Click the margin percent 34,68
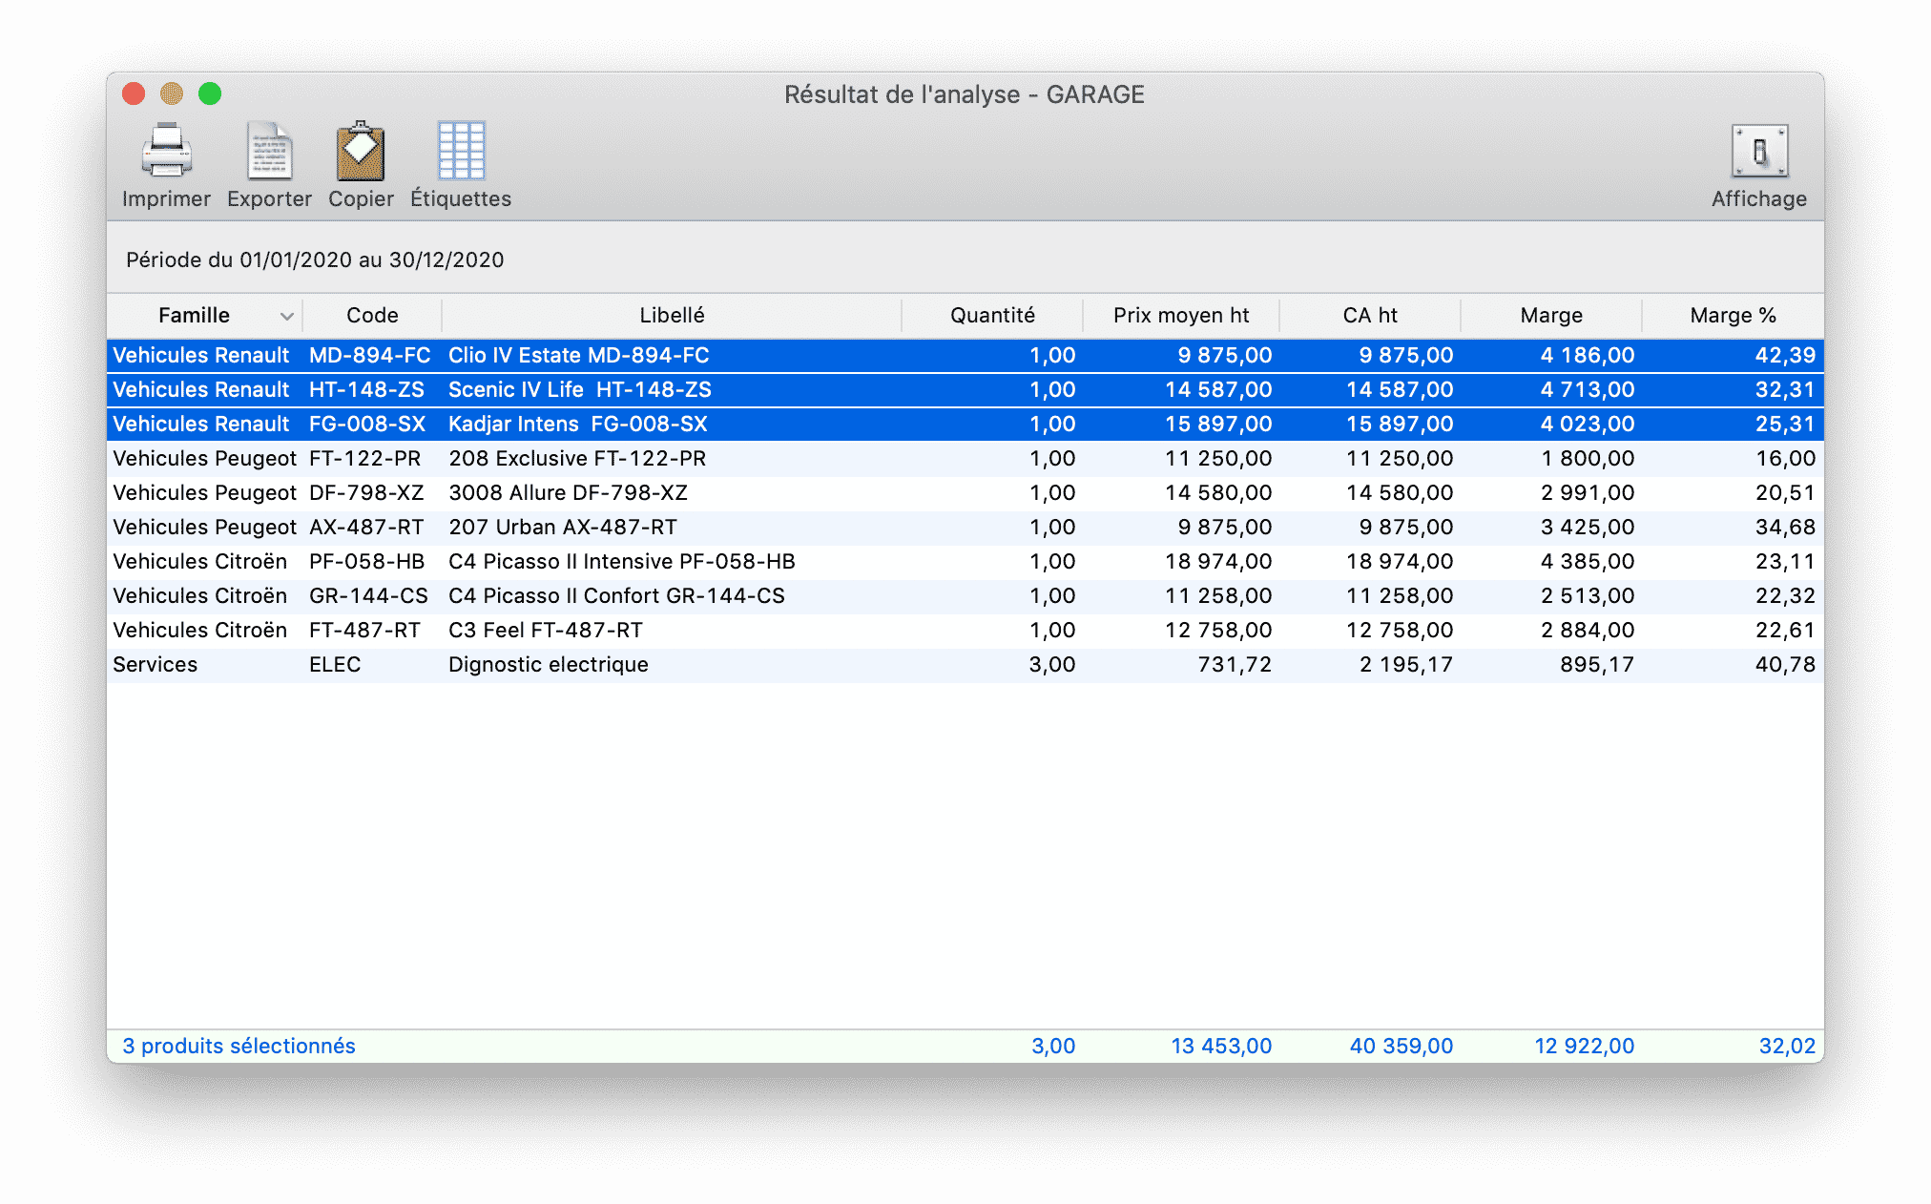Screen dimensions: 1931x1204 [1785, 527]
